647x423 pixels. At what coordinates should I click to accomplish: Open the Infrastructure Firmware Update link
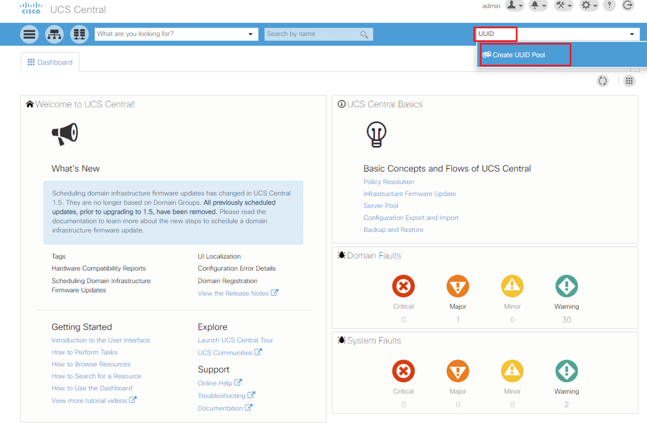pyautogui.click(x=410, y=193)
